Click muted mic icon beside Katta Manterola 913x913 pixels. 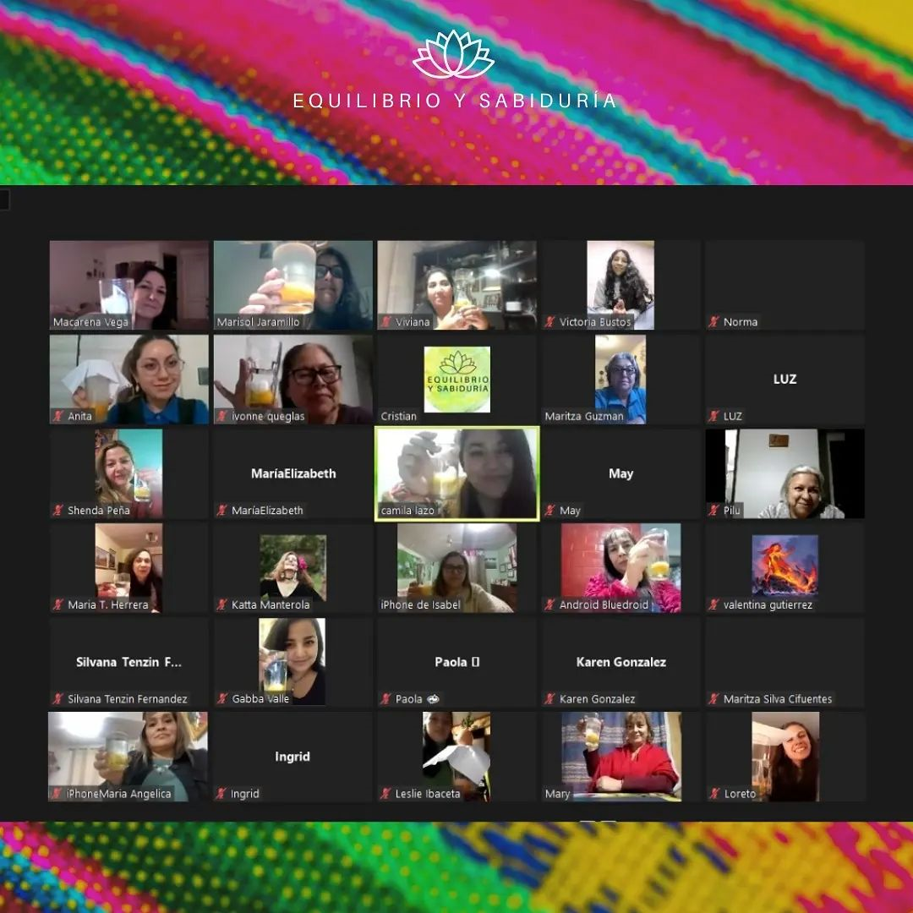click(222, 604)
